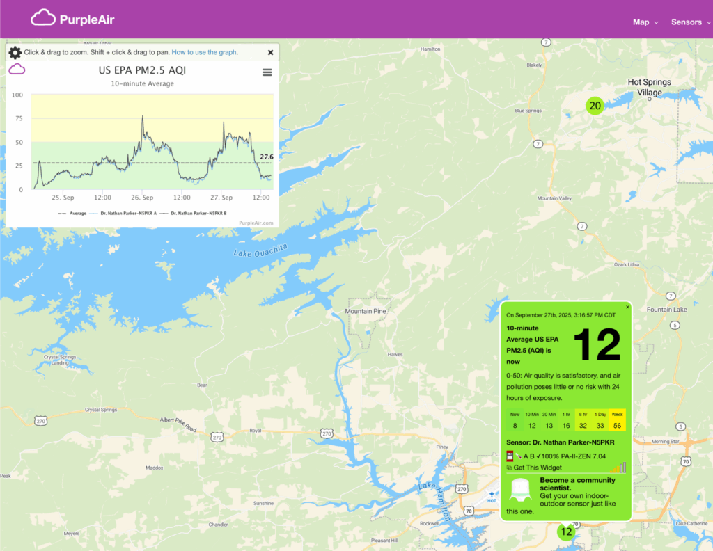Select the Week average cell

[x=617, y=420]
